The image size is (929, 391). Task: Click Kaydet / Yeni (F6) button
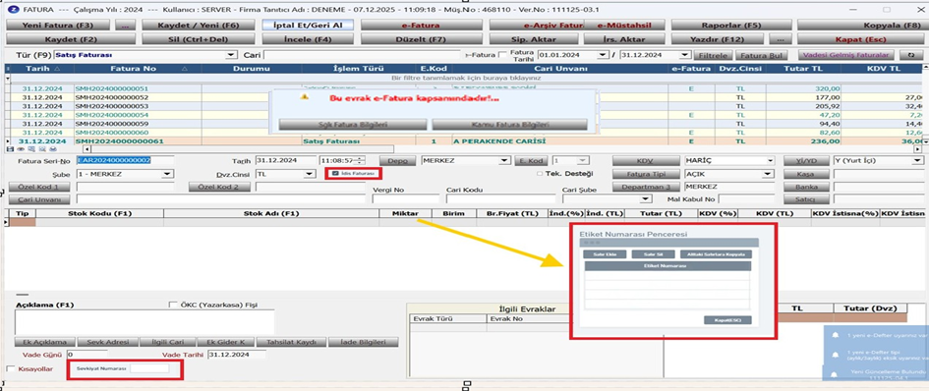199,26
